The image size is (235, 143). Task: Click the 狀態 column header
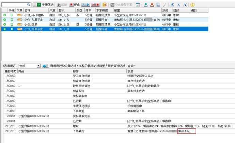165,11
